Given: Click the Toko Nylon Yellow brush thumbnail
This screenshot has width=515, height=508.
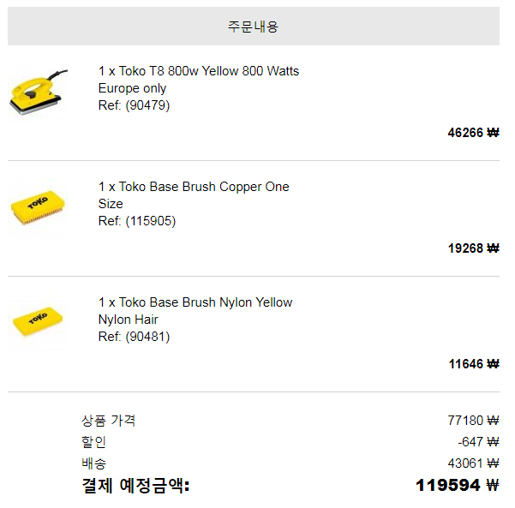Looking at the screenshot, I should (38, 322).
